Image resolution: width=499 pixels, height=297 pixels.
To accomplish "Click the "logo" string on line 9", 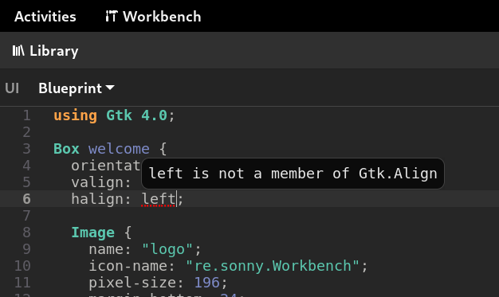I will pyautogui.click(x=167, y=249).
